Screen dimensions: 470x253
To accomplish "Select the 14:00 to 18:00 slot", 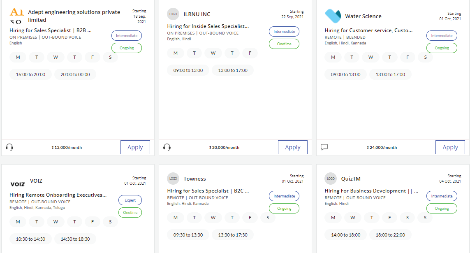I will [345, 235].
